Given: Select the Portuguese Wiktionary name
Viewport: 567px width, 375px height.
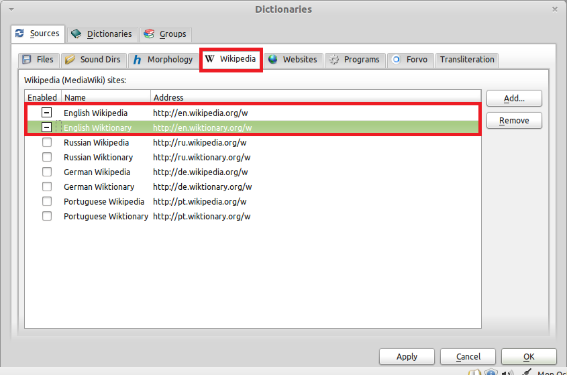Looking at the screenshot, I should (106, 217).
